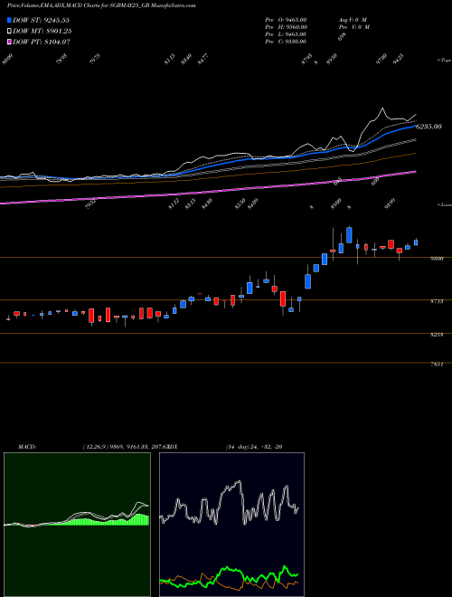Click the 'Pre H: 9560.00' value
This screenshot has height=597, width=452.
(x=286, y=27)
